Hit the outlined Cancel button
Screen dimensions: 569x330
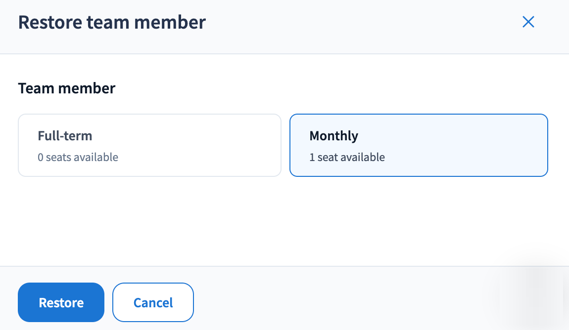pos(153,302)
